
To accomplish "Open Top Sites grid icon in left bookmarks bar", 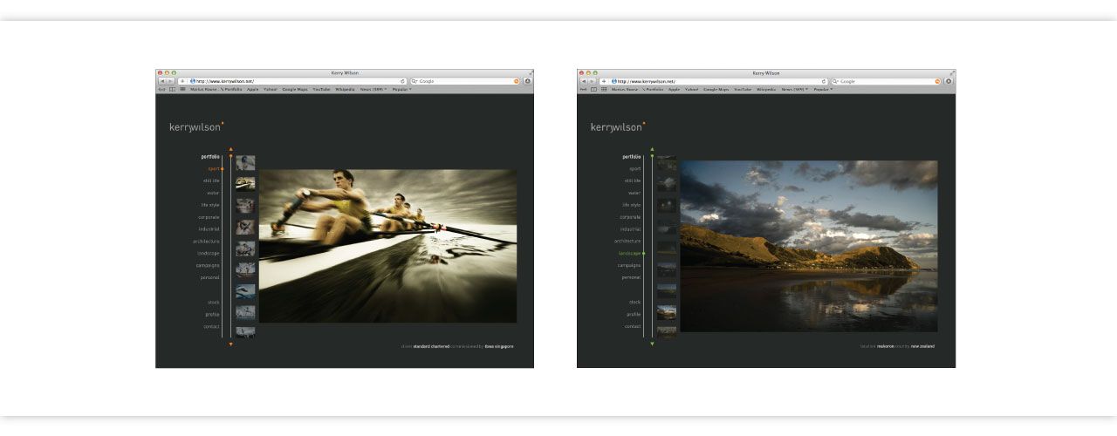I will (x=182, y=89).
